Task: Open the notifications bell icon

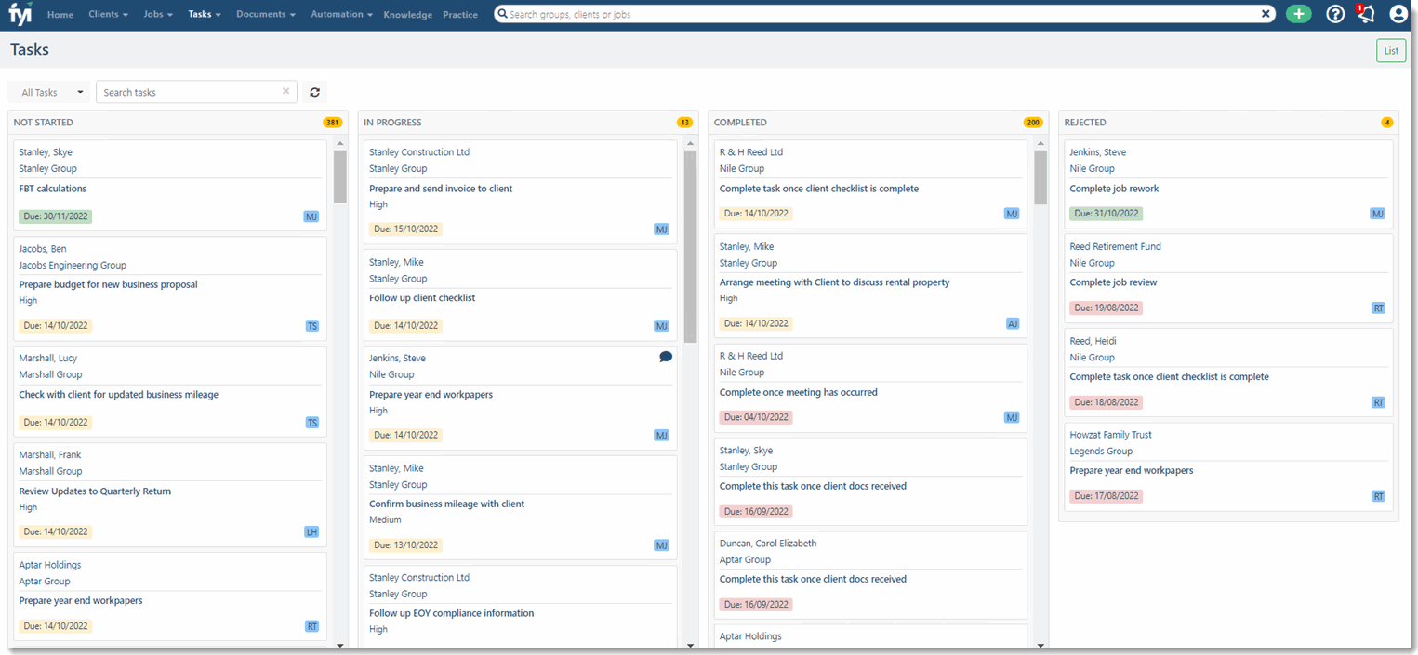Action: click(x=1365, y=13)
